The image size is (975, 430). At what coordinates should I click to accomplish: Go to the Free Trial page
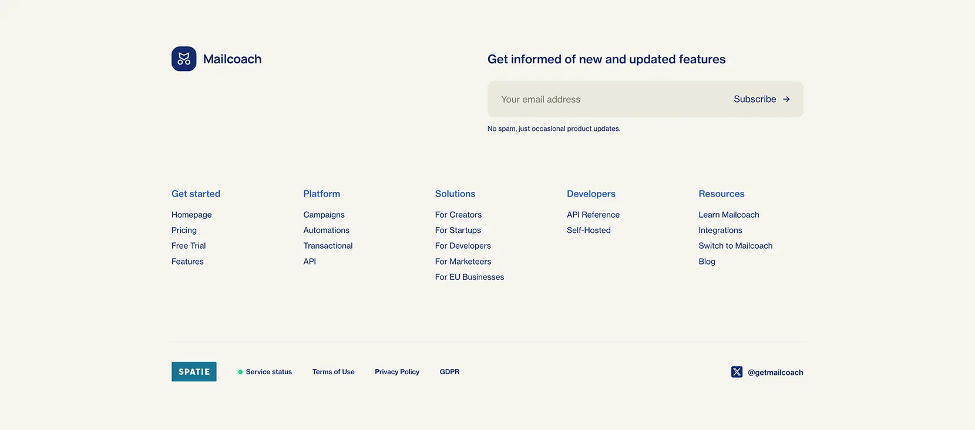[189, 246]
